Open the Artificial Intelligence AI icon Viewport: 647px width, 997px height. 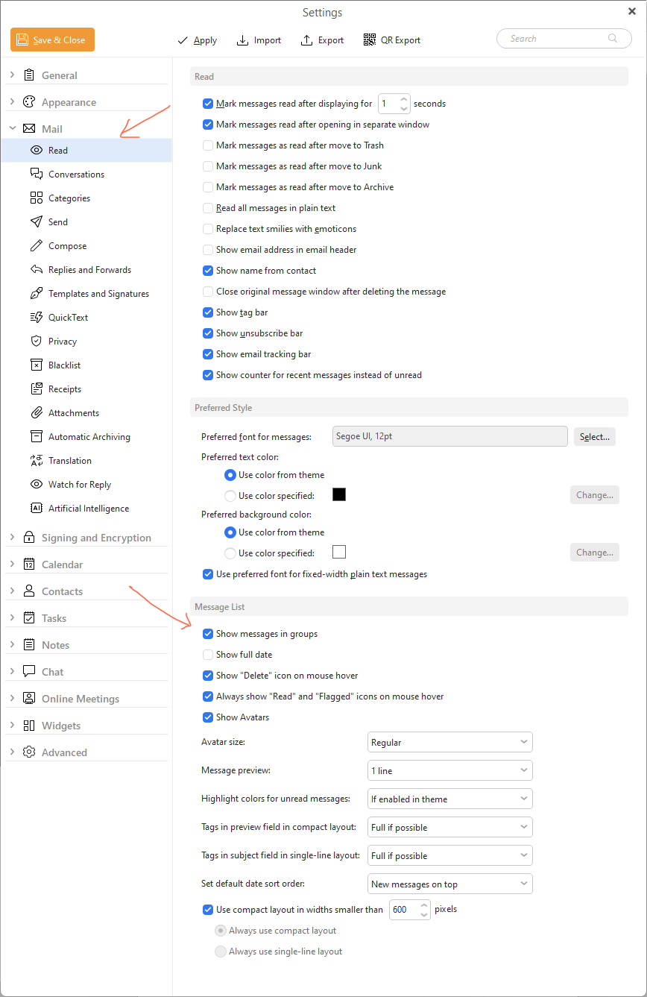tap(36, 509)
